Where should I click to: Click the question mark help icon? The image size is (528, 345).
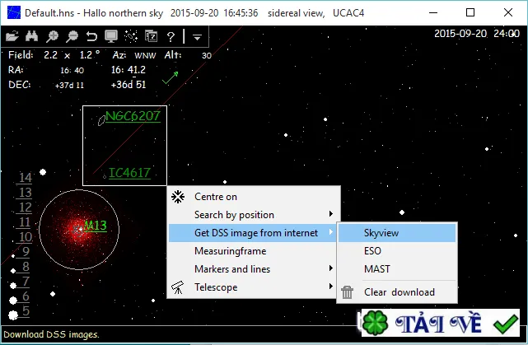pos(171,36)
